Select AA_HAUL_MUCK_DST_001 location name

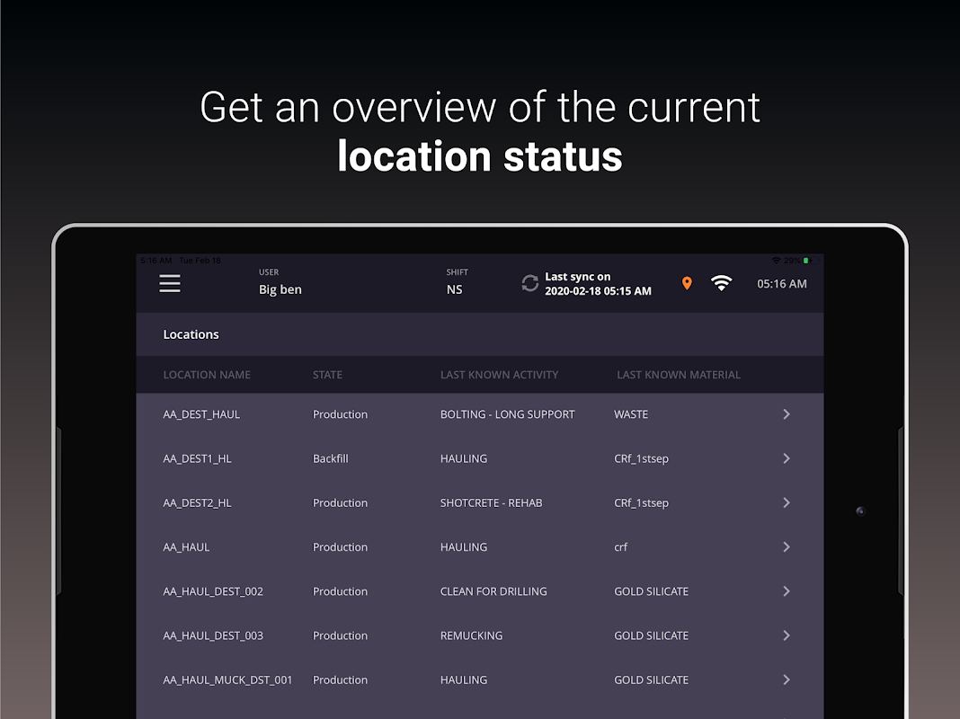pos(227,679)
